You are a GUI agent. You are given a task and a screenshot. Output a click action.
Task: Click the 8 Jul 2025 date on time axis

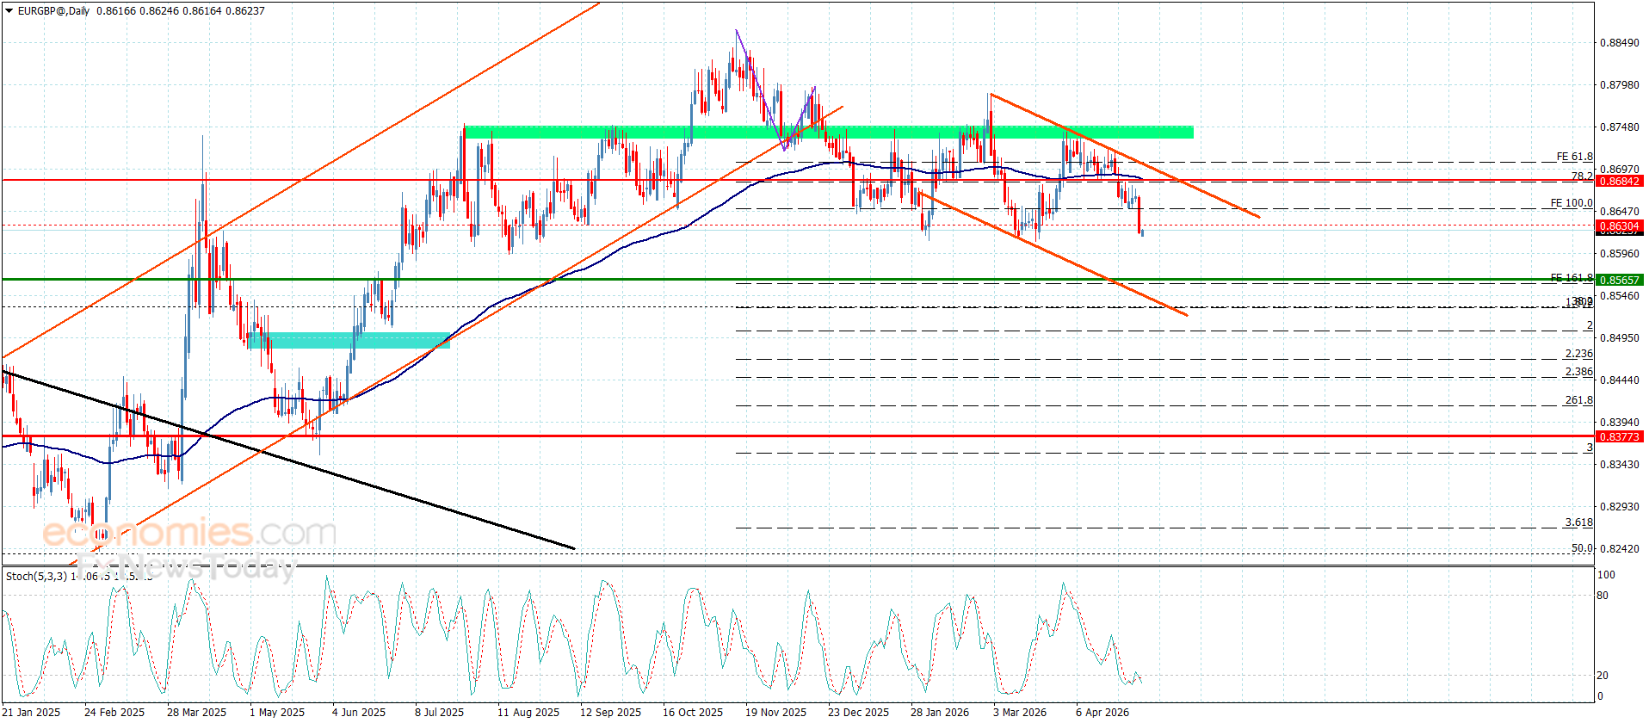tap(439, 712)
